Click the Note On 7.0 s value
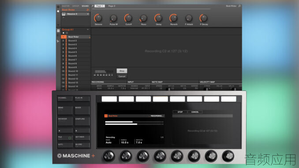299x168 pixels. pyautogui.click(x=123, y=88)
